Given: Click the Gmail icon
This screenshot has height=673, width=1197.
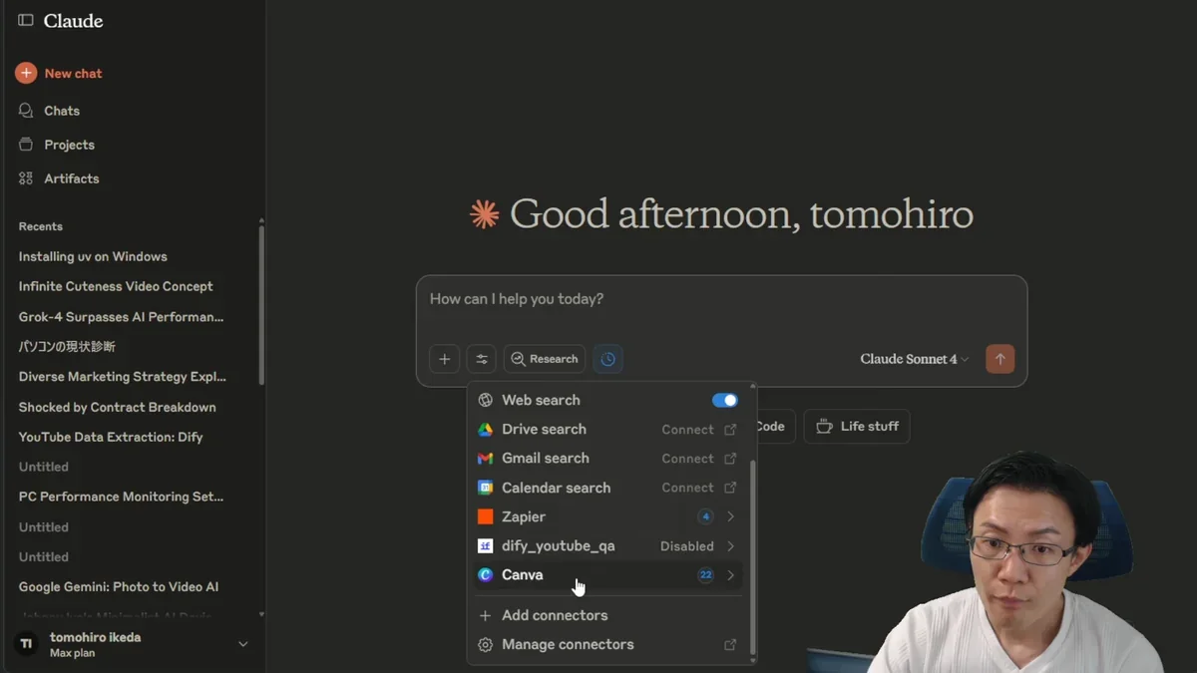Looking at the screenshot, I should [x=486, y=459].
